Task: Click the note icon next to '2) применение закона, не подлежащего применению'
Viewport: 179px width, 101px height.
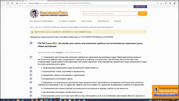Action: (x=31, y=75)
